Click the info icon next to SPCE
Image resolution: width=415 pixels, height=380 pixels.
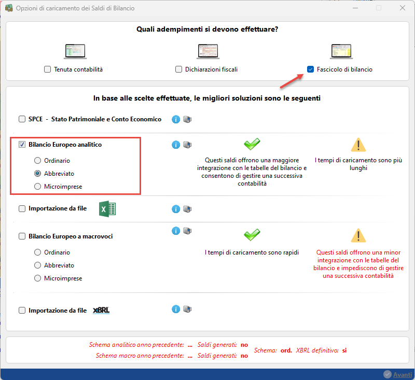click(176, 119)
